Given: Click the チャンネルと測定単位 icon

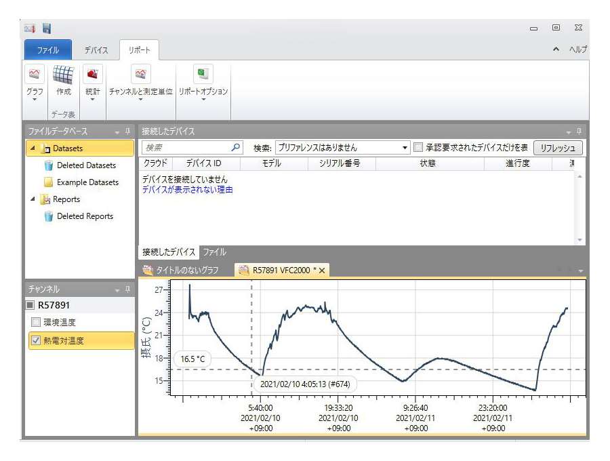Looking at the screenshot, I should [x=141, y=75].
